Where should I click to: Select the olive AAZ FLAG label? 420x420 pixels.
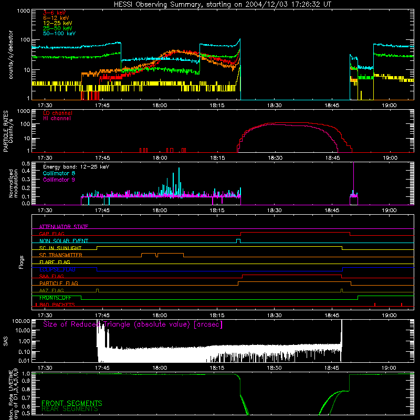click(51, 290)
